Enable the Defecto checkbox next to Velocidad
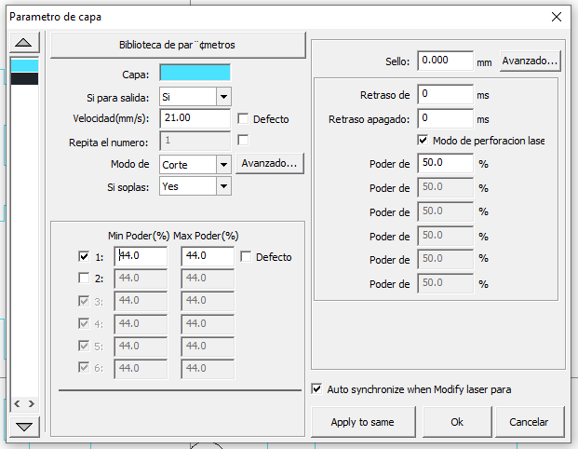This screenshot has height=449, width=578. pos(244,119)
